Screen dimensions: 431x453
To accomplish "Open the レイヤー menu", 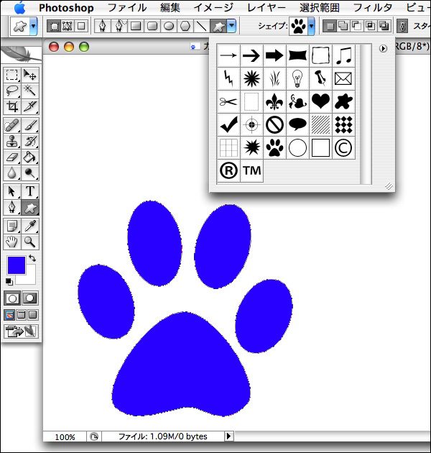I will point(265,8).
